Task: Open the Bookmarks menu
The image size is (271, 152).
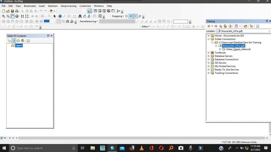Action: [30, 6]
